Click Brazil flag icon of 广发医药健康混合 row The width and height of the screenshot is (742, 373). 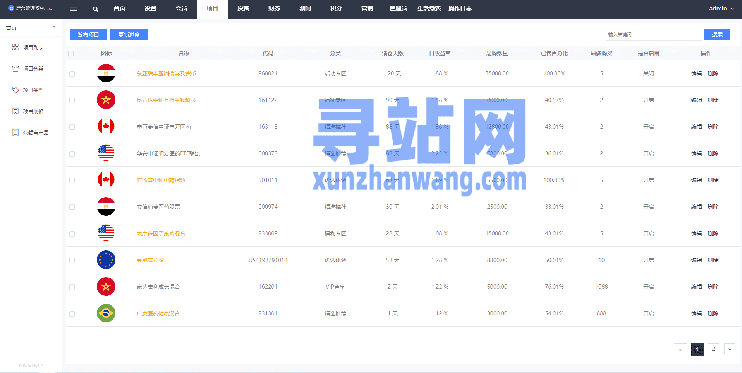coord(106,313)
